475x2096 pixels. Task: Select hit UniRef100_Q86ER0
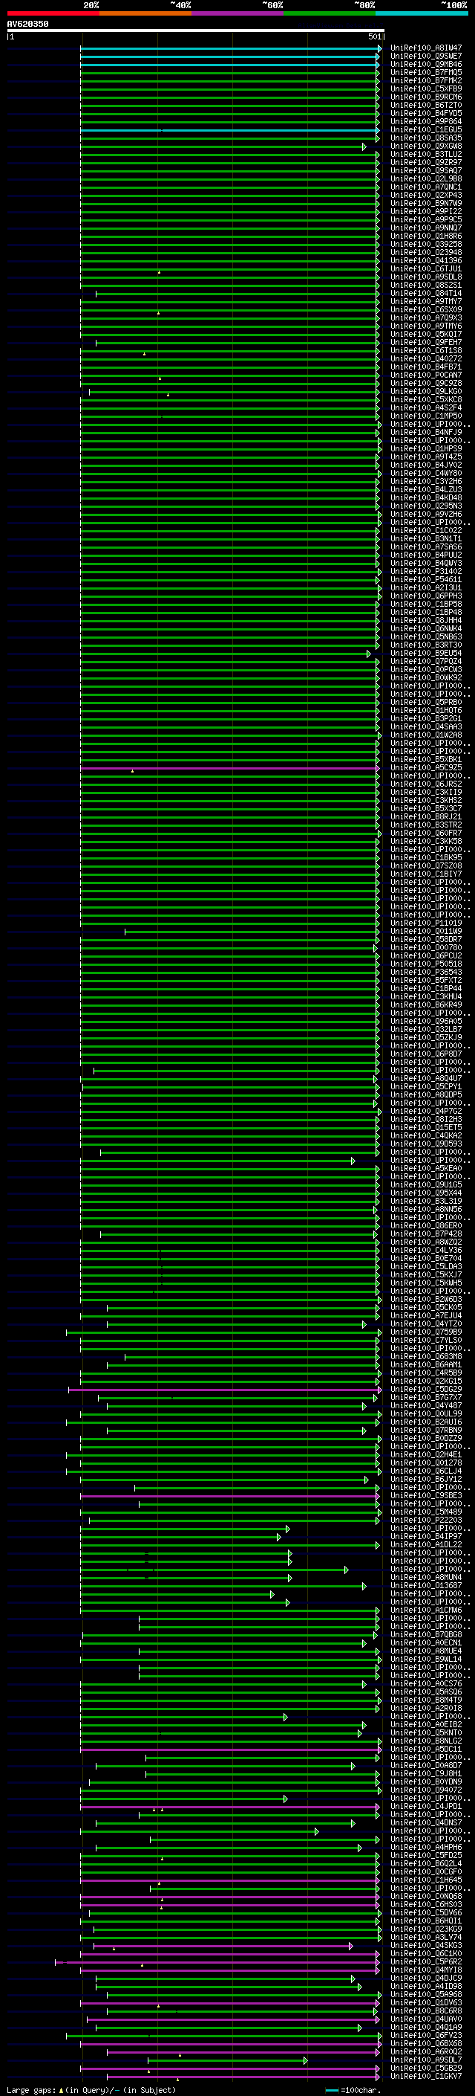click(x=426, y=1225)
